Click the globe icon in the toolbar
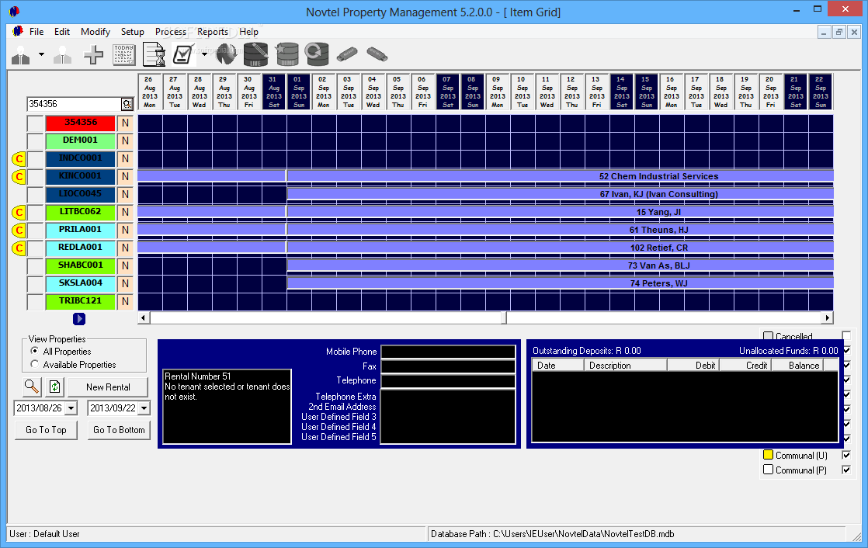This screenshot has width=868, height=548. [x=227, y=54]
